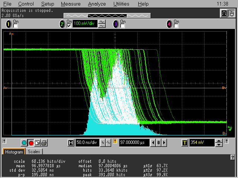Open horizontal setup via H icon
The width and height of the screenshot is (238, 178).
tap(71, 143)
